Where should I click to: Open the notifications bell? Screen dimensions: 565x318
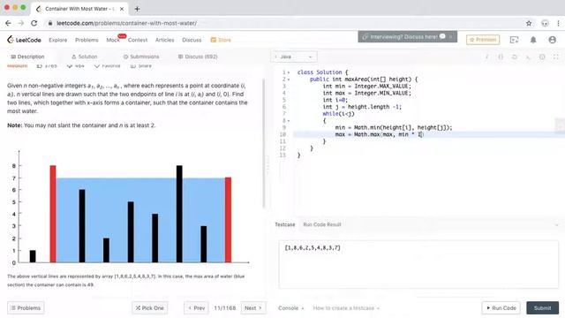[533, 40]
